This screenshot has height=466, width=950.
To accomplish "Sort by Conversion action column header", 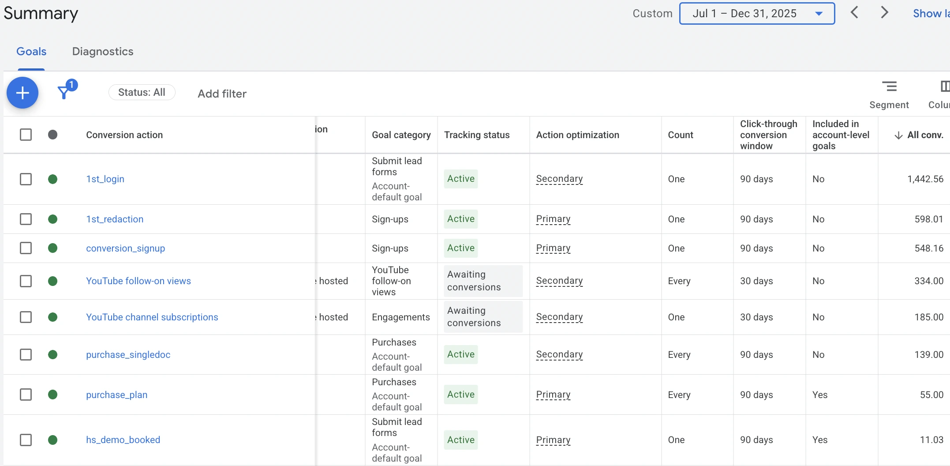I will [124, 135].
